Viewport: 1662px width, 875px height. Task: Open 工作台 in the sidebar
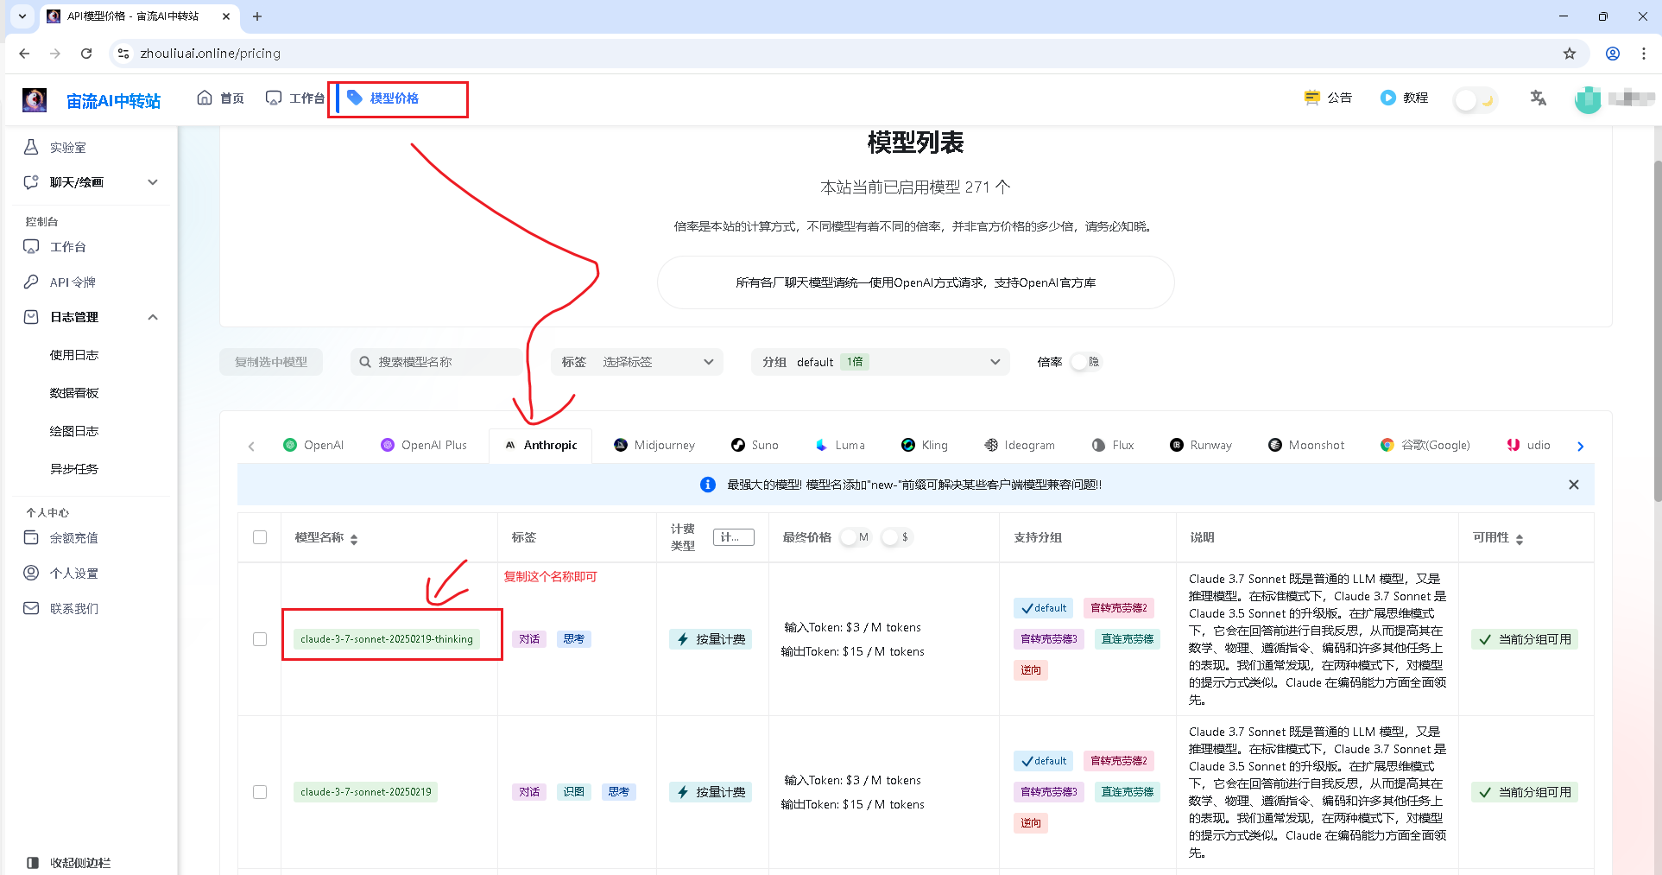coord(67,247)
